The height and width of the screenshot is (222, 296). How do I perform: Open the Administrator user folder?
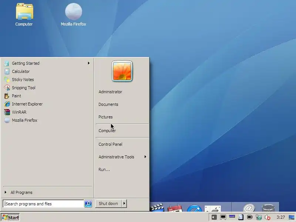point(110,92)
